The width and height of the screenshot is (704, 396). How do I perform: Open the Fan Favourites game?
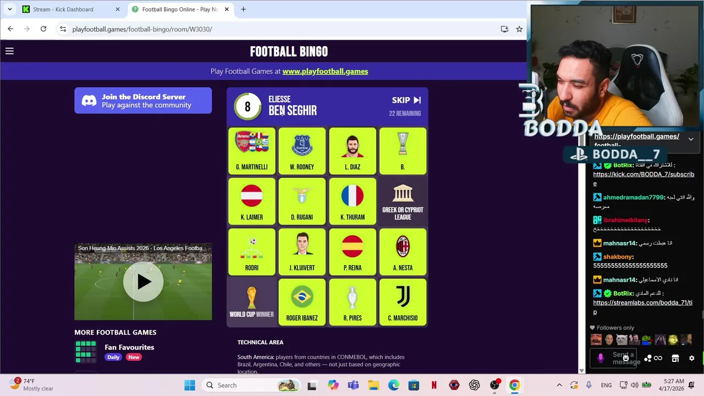click(129, 347)
